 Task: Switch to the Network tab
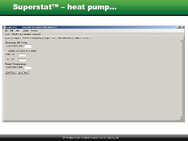(x=7, y=34)
